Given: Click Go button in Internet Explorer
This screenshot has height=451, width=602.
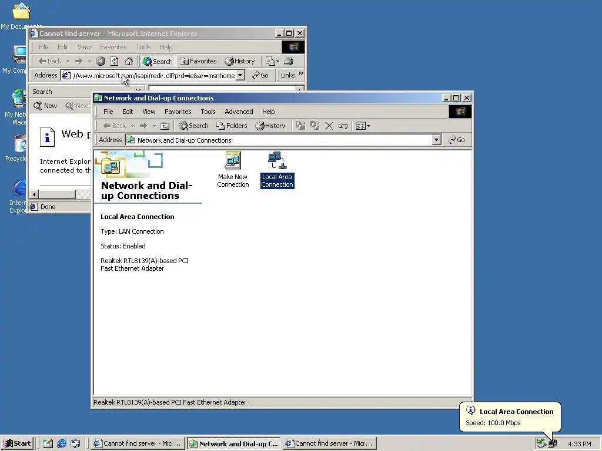Looking at the screenshot, I should click(260, 75).
